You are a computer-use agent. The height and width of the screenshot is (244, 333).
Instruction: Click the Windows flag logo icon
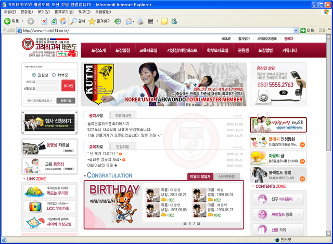[x=326, y=12]
